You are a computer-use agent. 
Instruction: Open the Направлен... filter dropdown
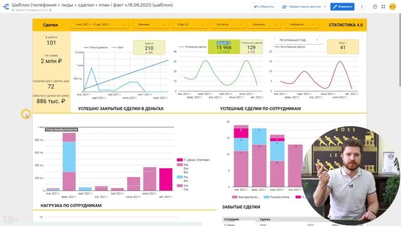click(x=301, y=24)
